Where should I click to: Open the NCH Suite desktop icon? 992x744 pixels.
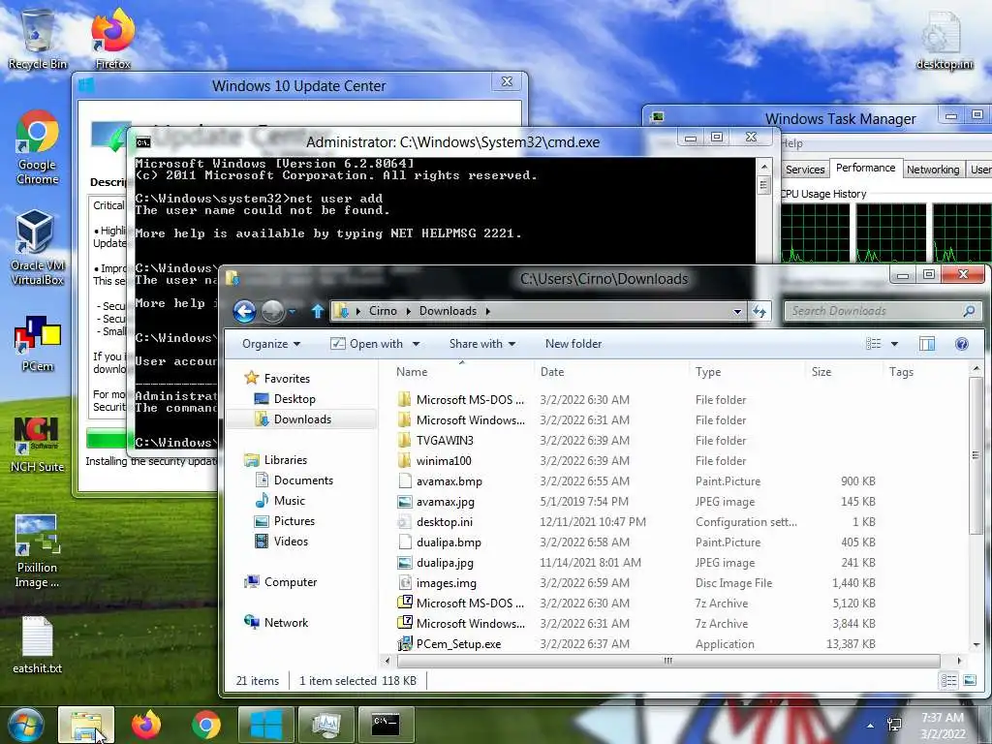point(38,445)
